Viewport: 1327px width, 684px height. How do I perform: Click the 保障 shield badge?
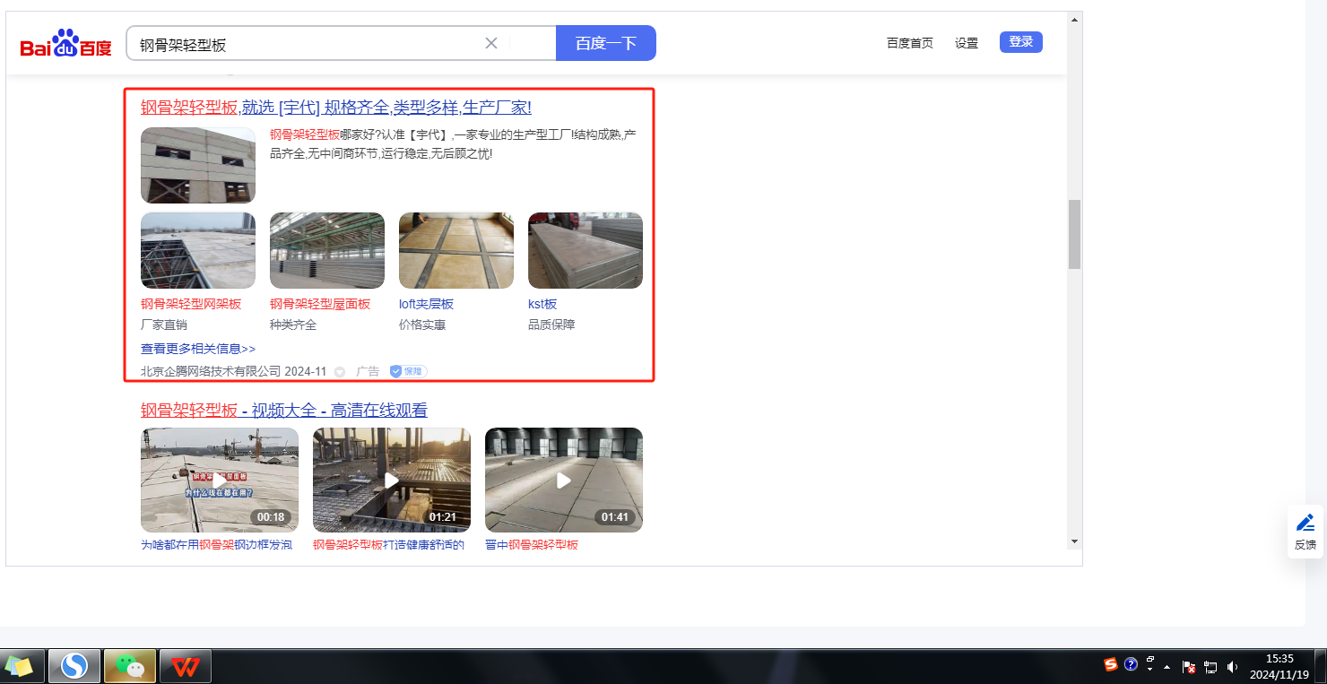click(x=408, y=371)
